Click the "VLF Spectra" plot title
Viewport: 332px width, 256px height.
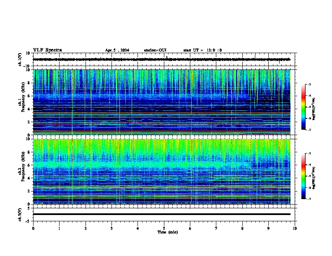tap(47, 50)
